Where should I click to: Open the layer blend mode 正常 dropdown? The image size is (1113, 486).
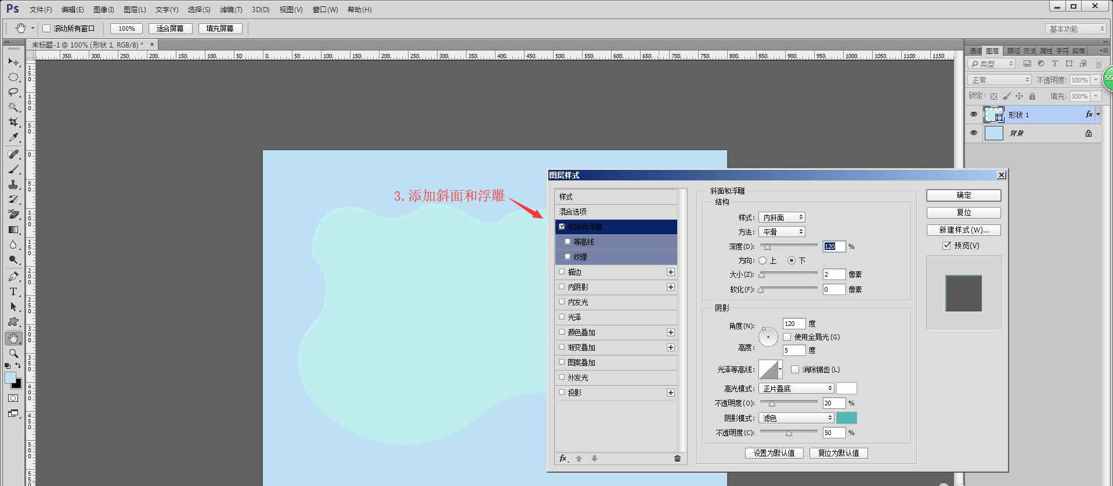(999, 80)
